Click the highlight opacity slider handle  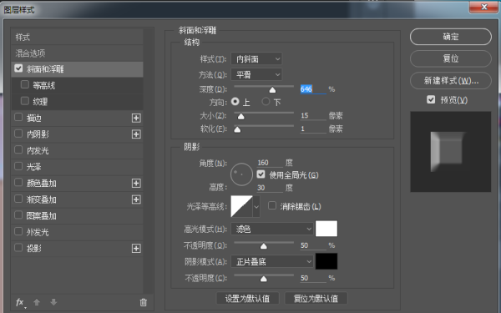point(263,246)
